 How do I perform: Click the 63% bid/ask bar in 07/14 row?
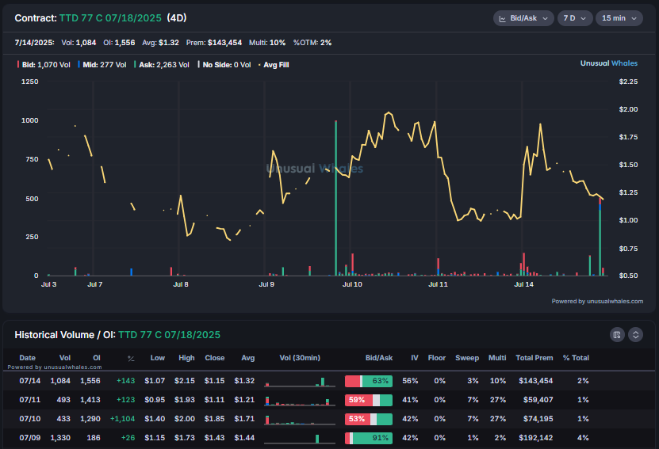(x=369, y=381)
